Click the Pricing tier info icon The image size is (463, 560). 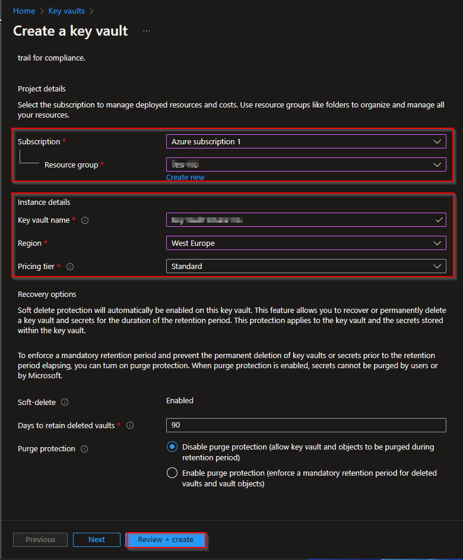tap(70, 267)
